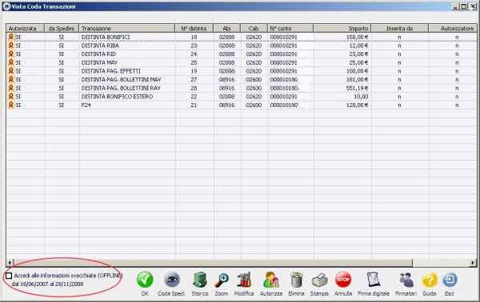This screenshot has width=480, height=302.
Task: Click distinta number 27 cell
Action: coord(194,79)
